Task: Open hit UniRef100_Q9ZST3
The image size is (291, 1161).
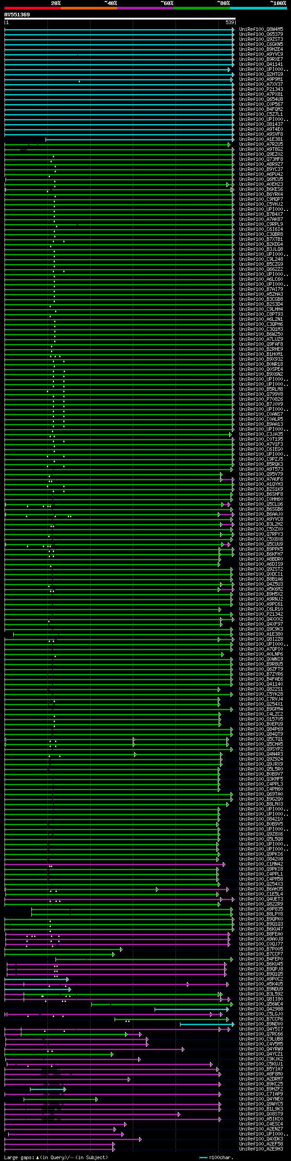Action: [x=261, y=40]
